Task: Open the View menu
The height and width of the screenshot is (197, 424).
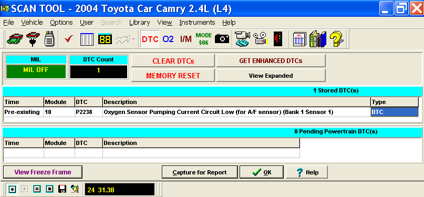Action: (x=164, y=23)
